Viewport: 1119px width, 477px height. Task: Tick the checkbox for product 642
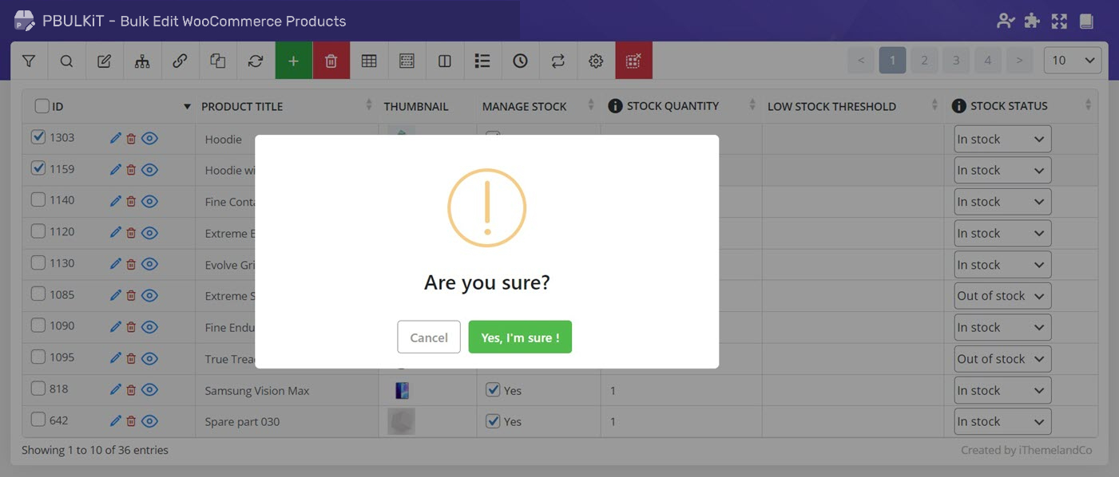coord(38,420)
